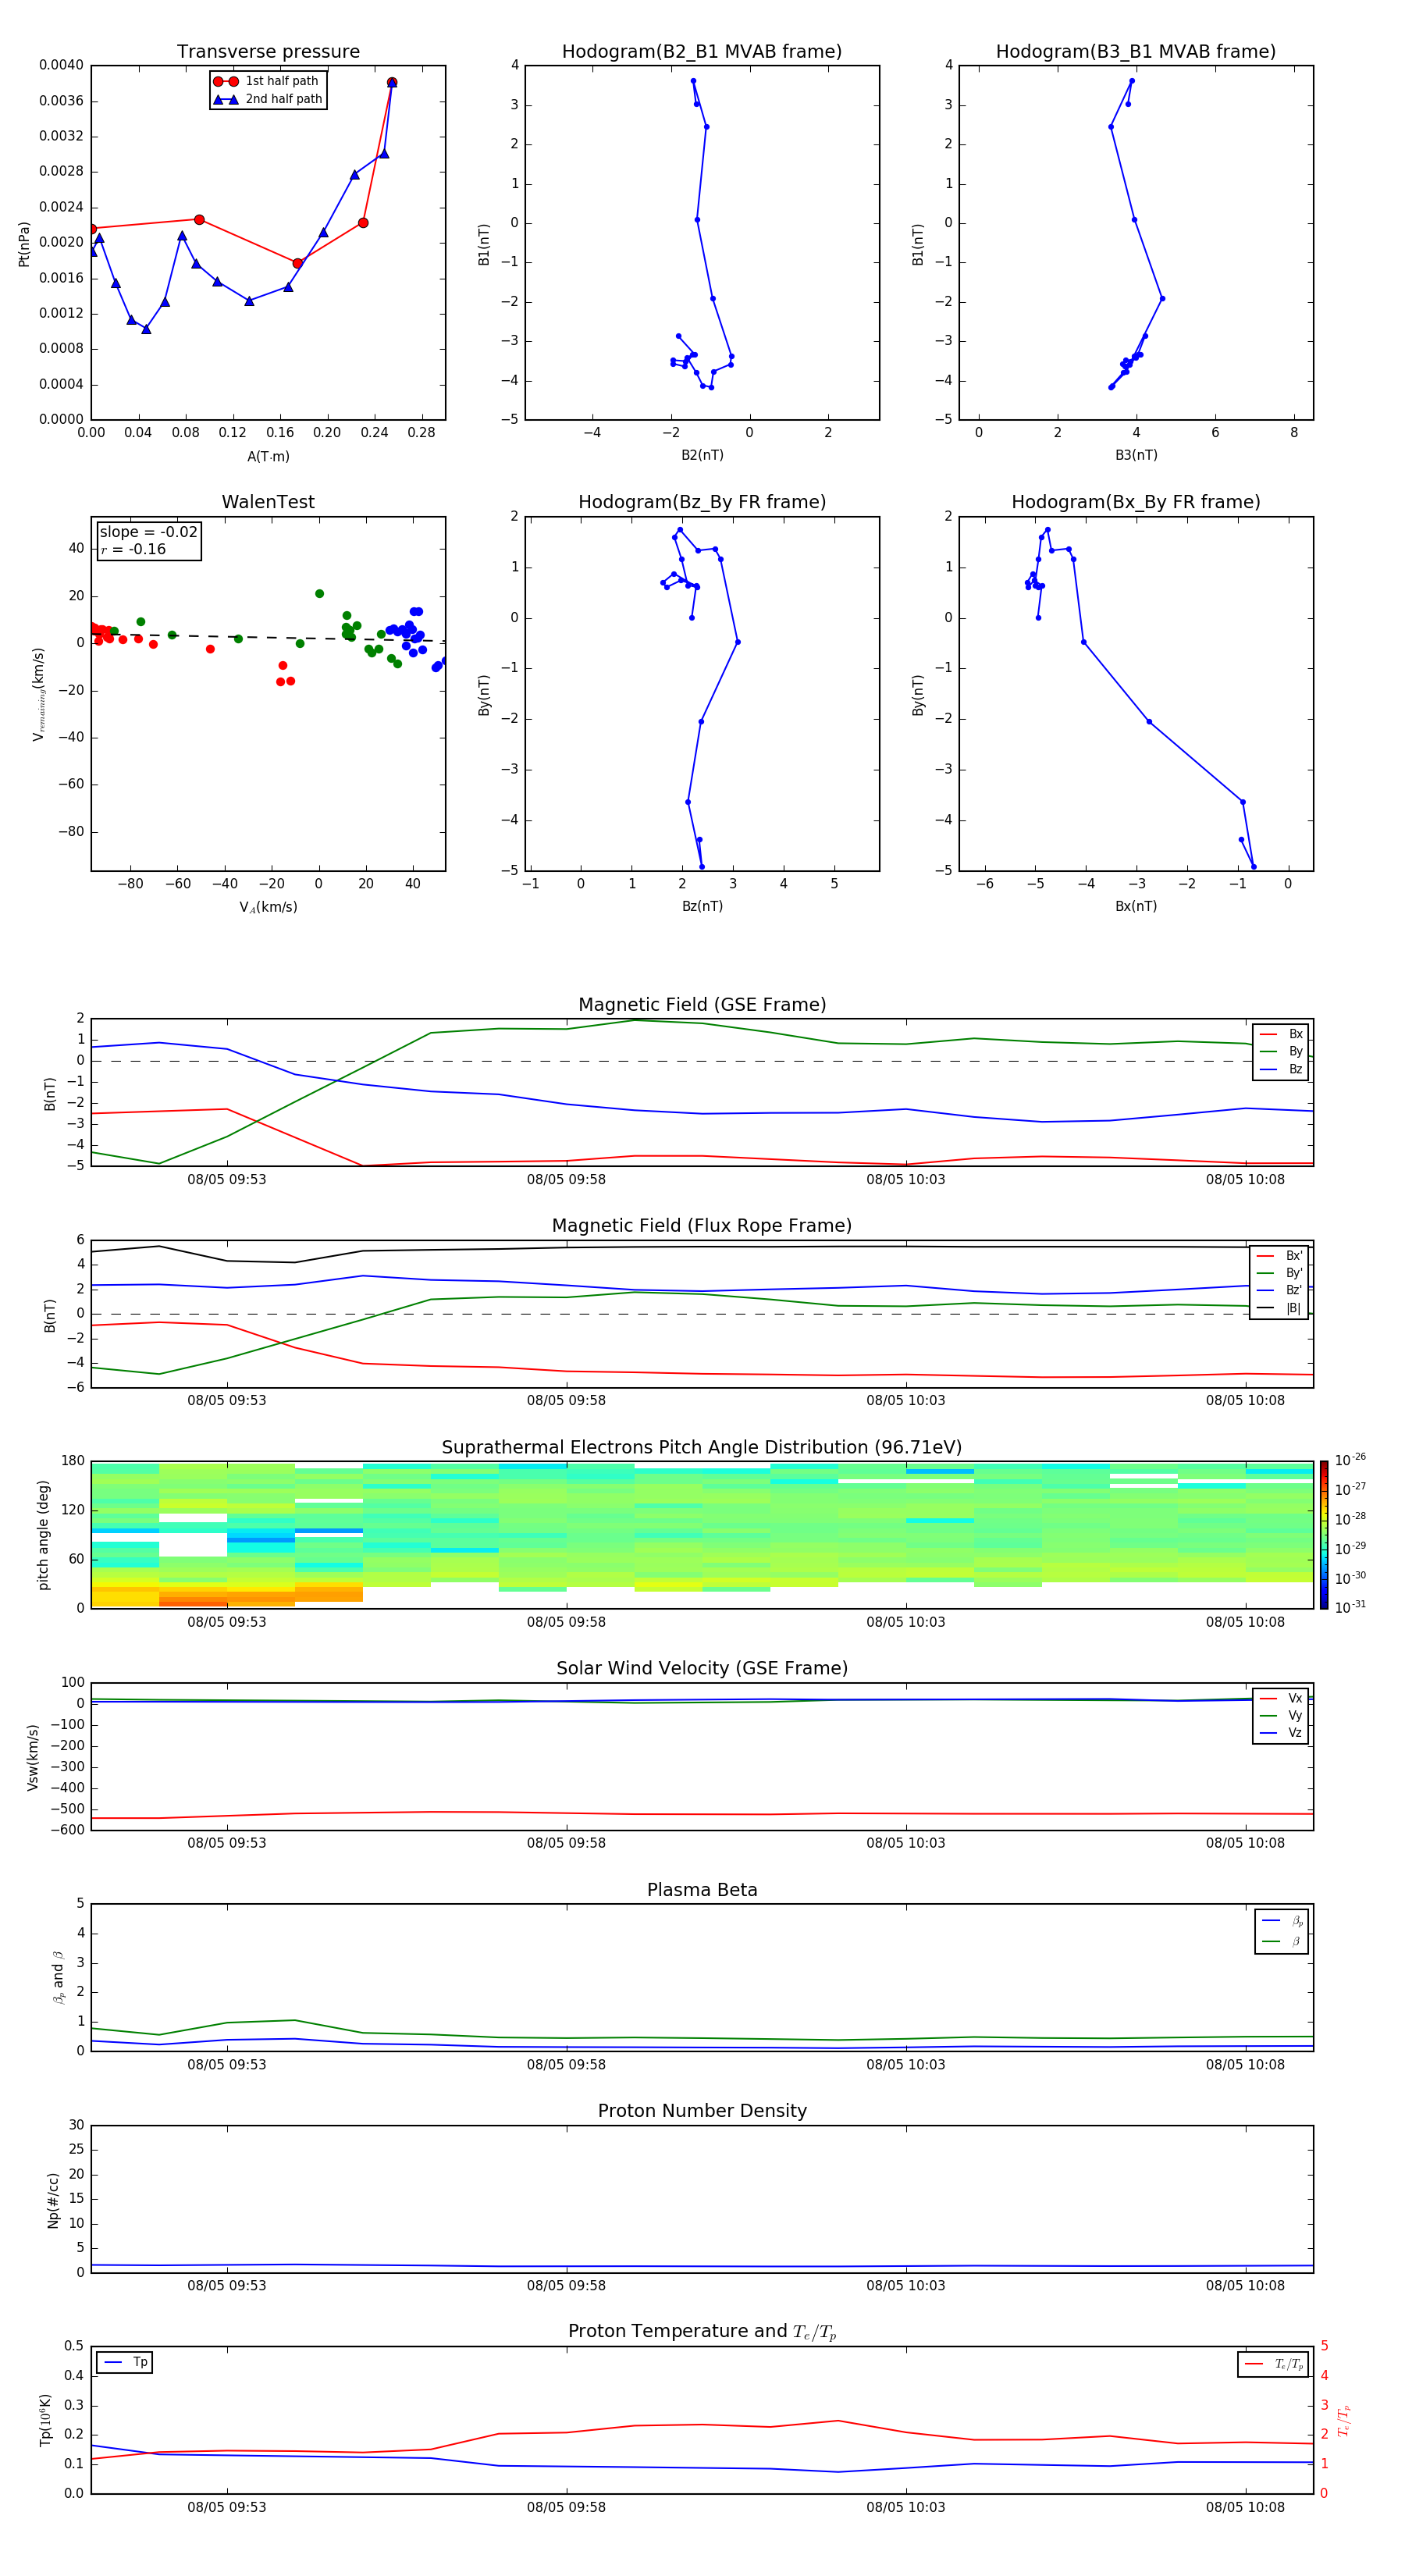This screenshot has width=1405, height=2576.
Task: Click 'Proton Temperature and Te/Tp' title
Action: coord(702,2332)
